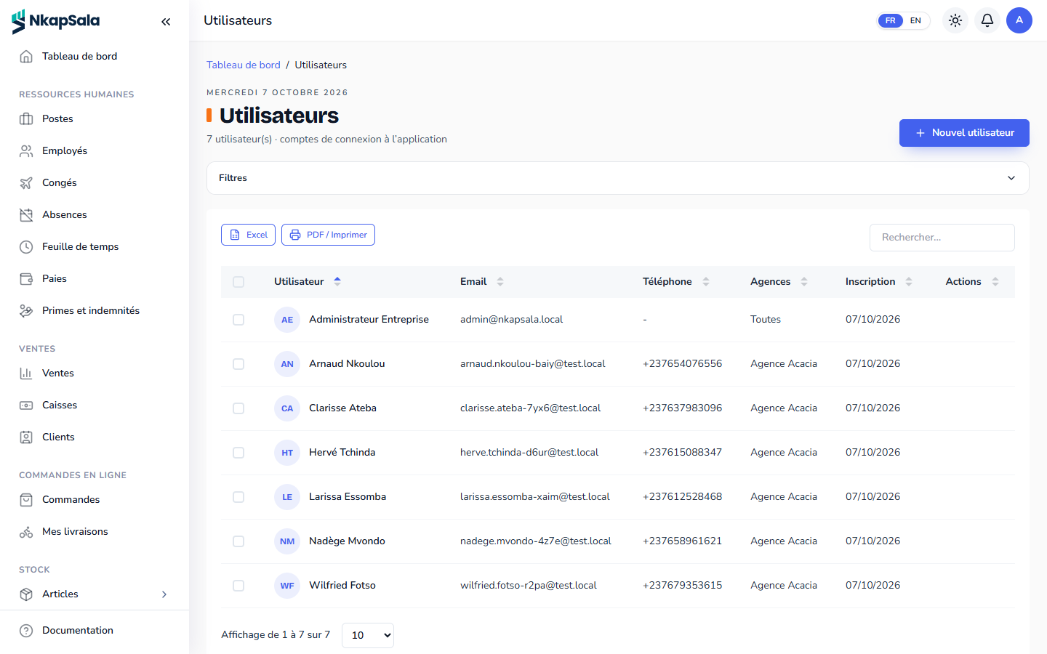Toggle light/dark theme sun icon
This screenshot has height=654, width=1047.
click(x=955, y=20)
